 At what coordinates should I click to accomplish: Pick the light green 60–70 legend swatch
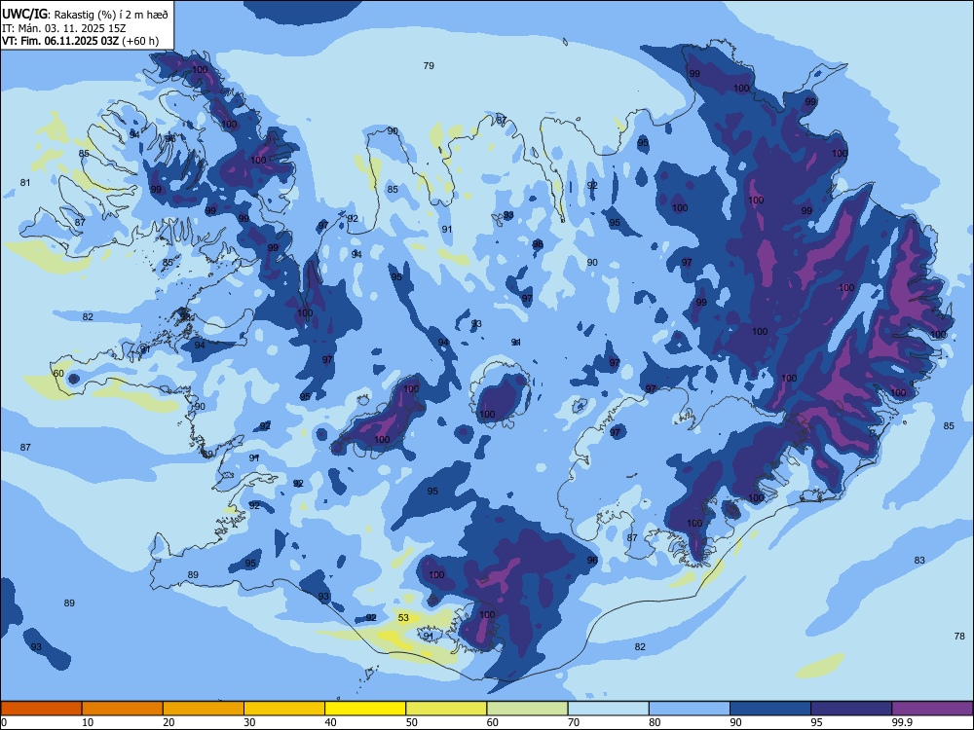coord(527,709)
